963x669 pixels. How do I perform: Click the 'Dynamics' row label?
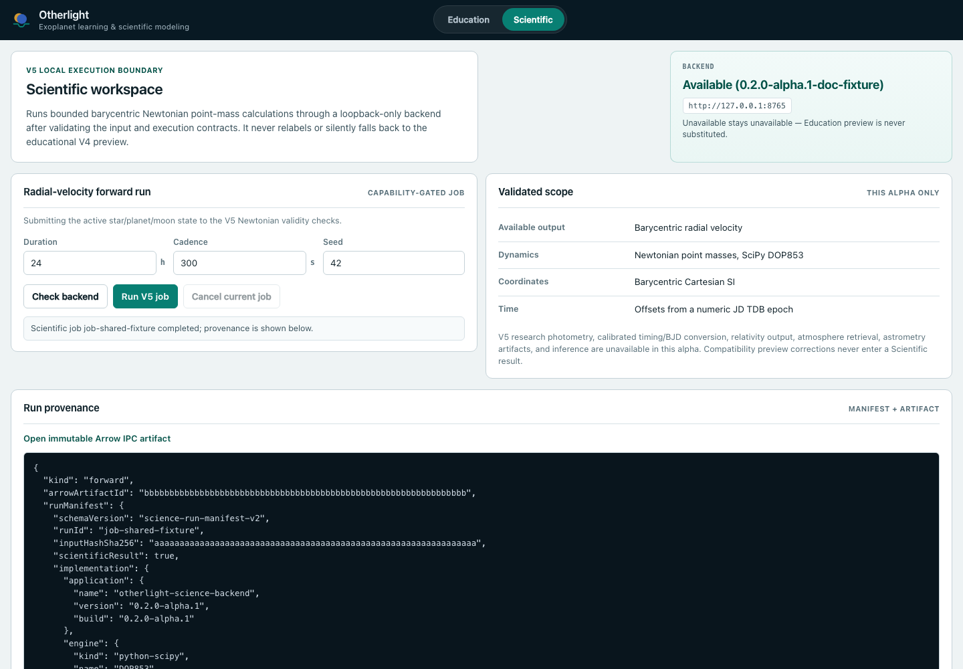[518, 255]
